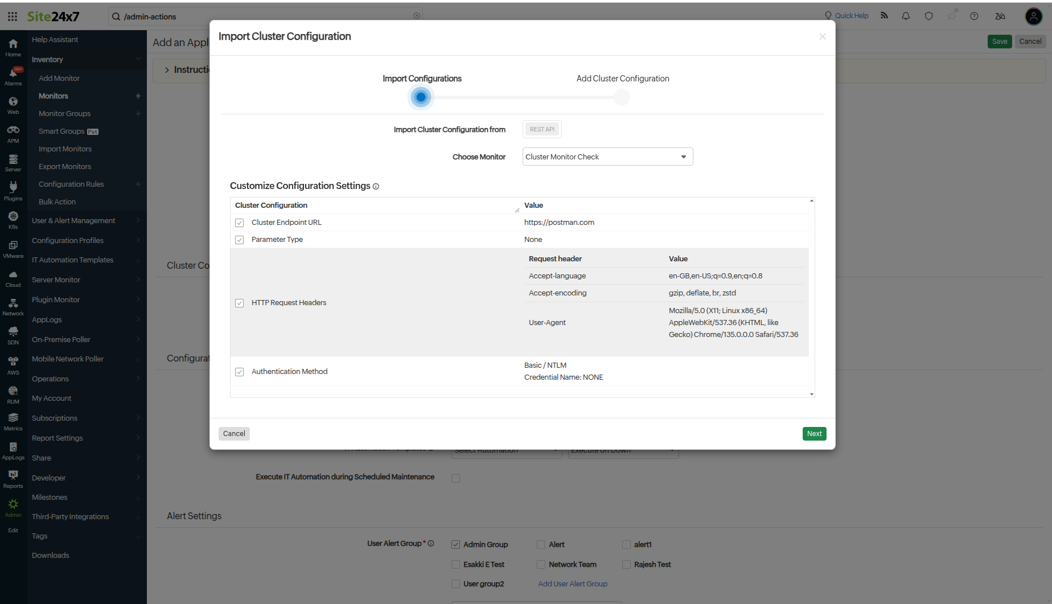
Task: Uncheck the HTTP Request Headers configuration
Action: coord(239,303)
